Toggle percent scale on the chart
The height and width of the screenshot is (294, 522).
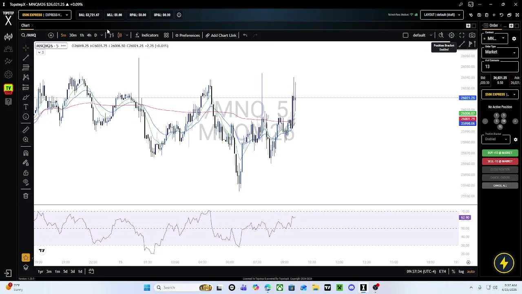453,272
